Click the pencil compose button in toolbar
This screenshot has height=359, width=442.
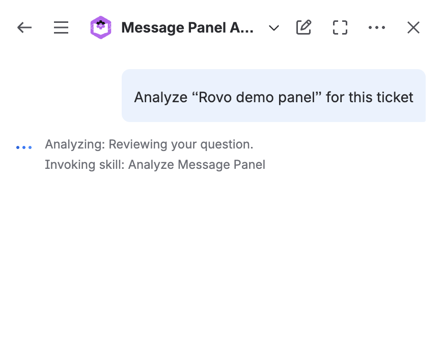pyautogui.click(x=303, y=27)
